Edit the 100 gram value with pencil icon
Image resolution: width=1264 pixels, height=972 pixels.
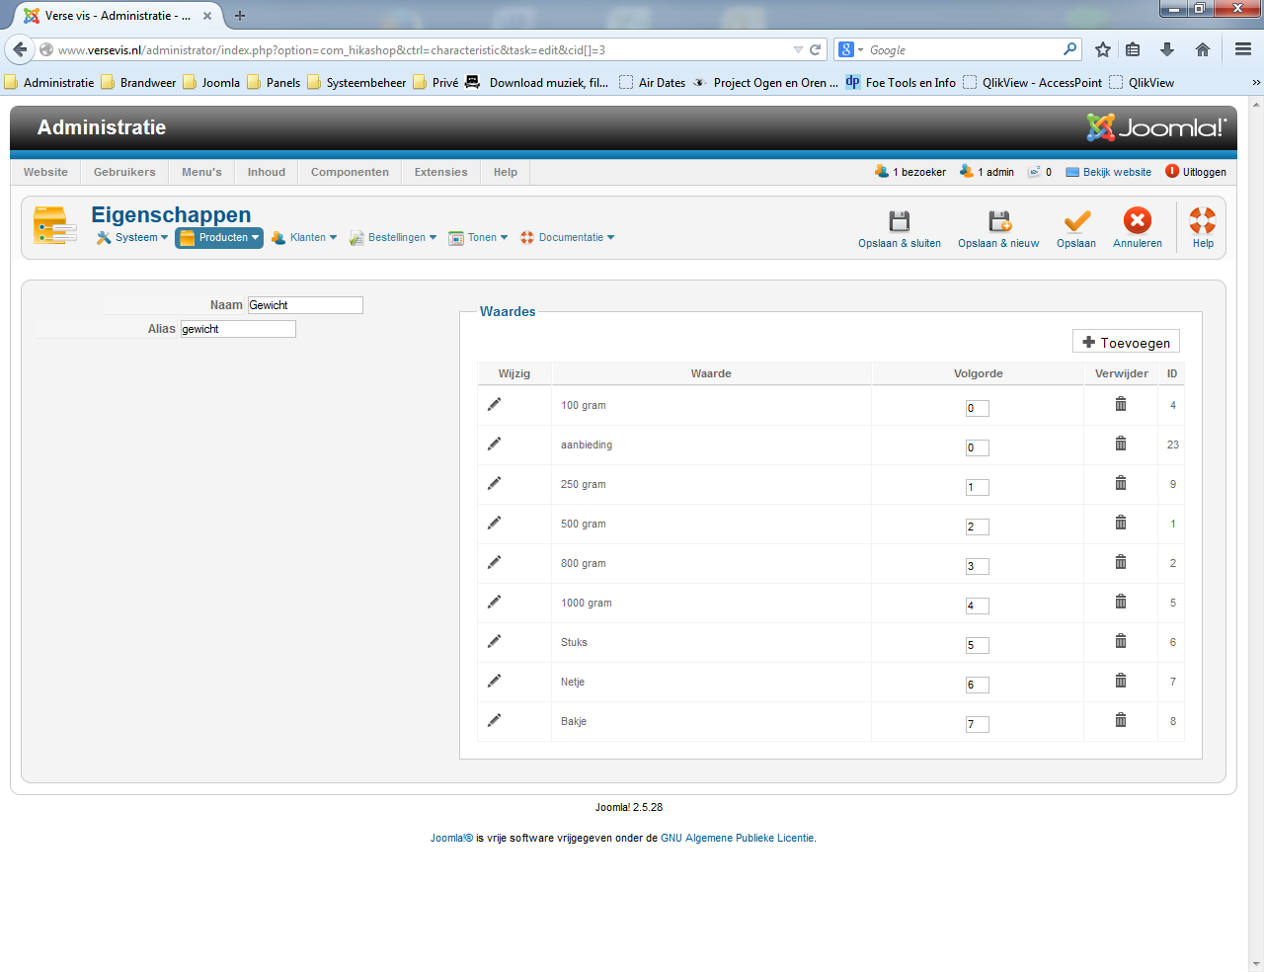click(x=494, y=404)
